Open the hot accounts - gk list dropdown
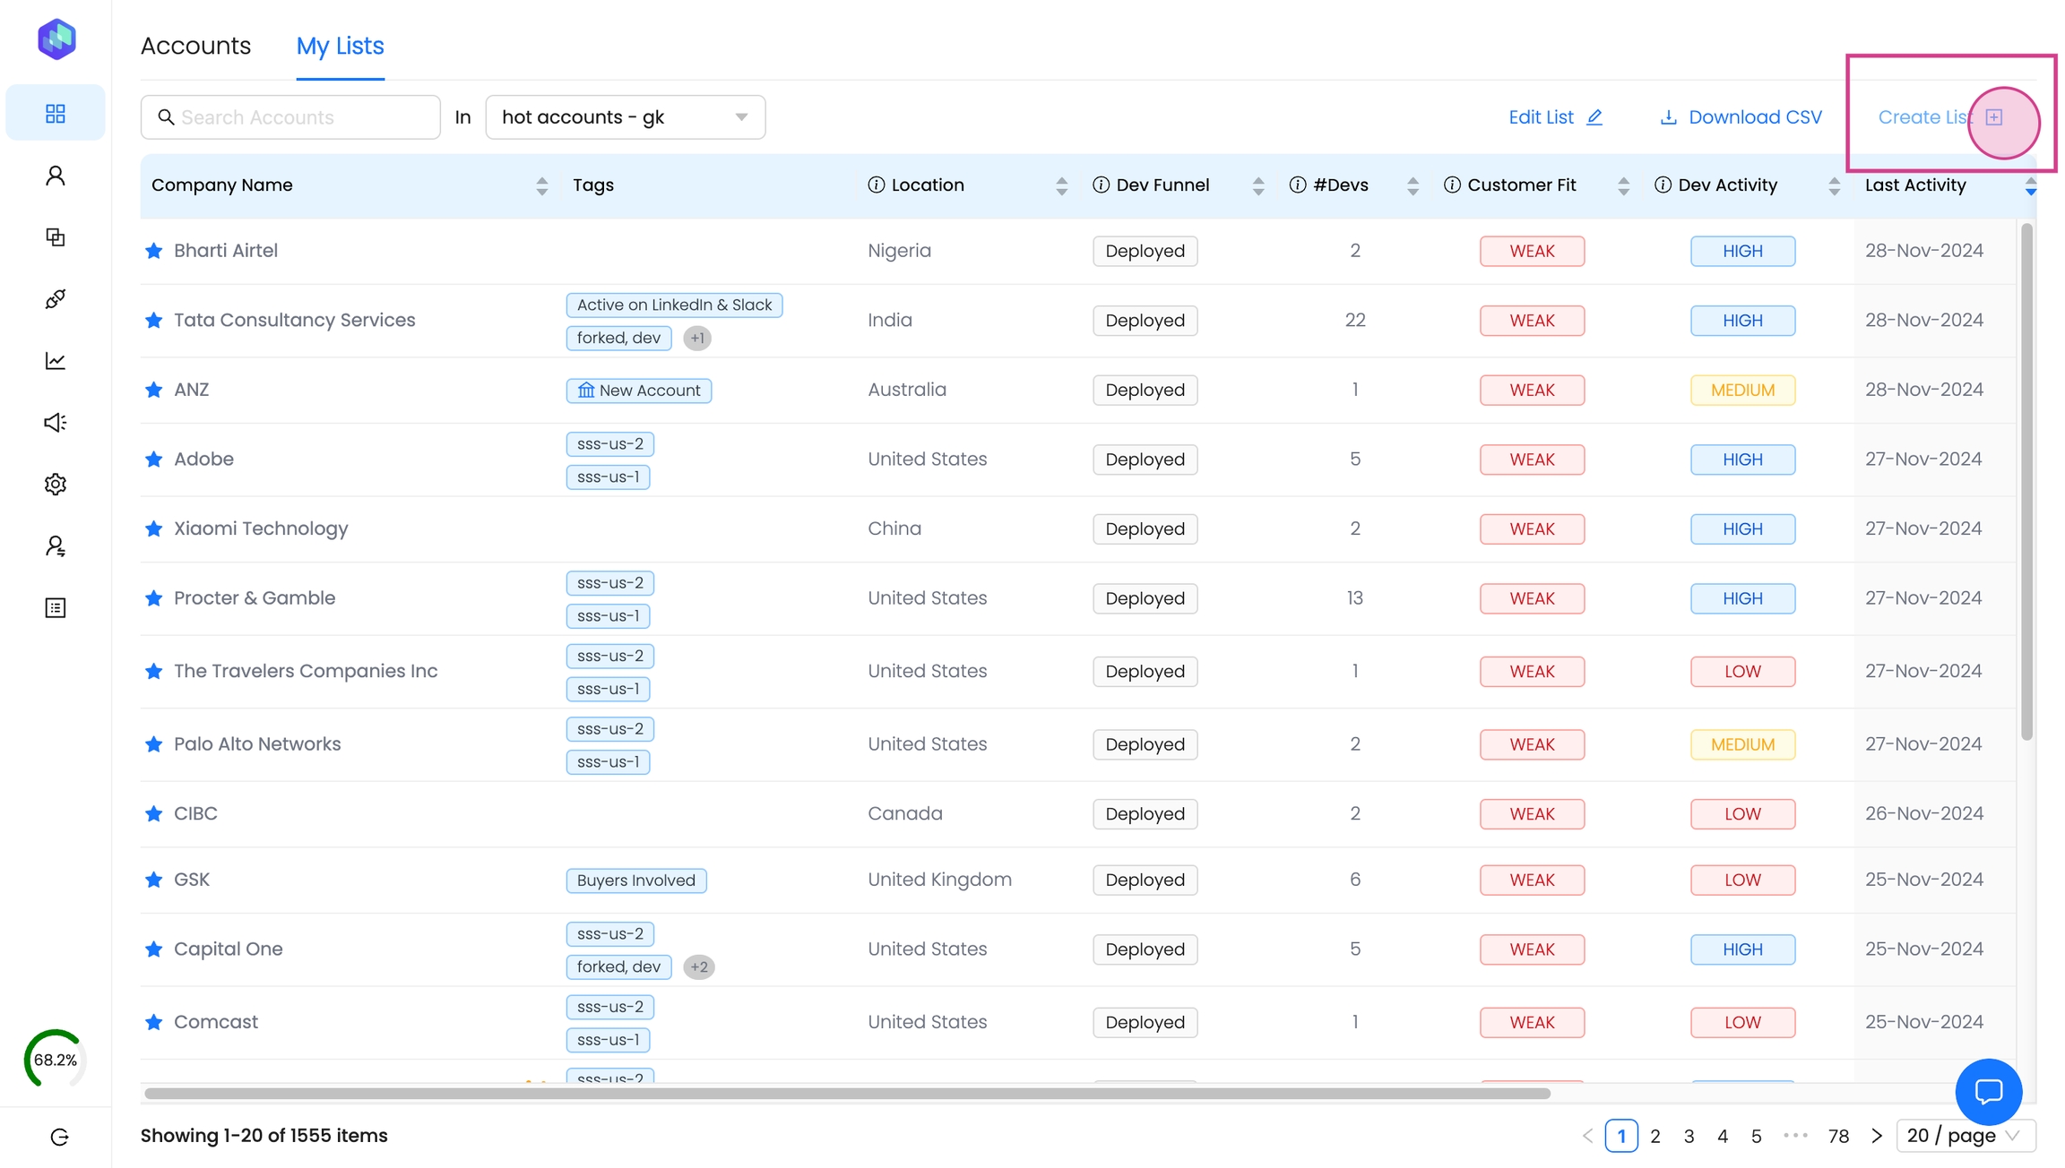The width and height of the screenshot is (2065, 1168). (x=625, y=117)
